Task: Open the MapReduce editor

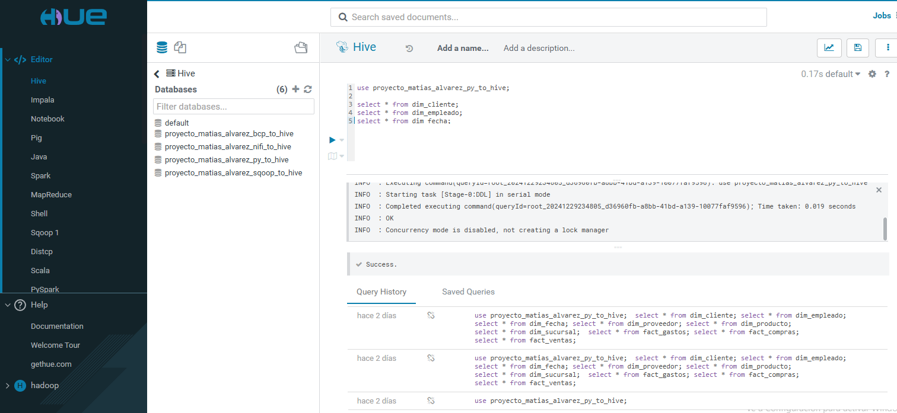Action: [x=51, y=195]
